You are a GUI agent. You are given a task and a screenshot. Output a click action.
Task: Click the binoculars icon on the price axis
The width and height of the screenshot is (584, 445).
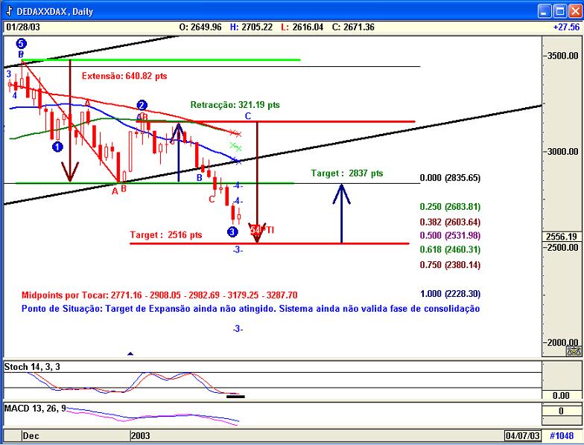574,351
